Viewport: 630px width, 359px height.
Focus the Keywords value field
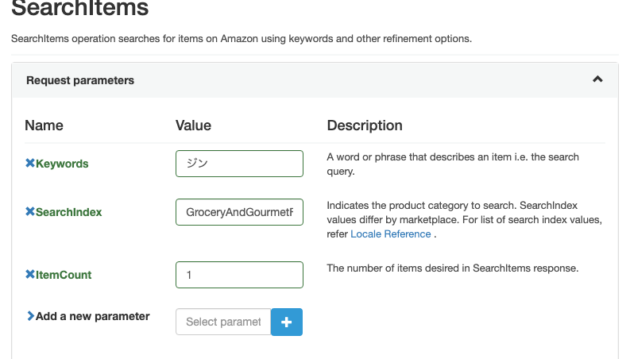(239, 164)
